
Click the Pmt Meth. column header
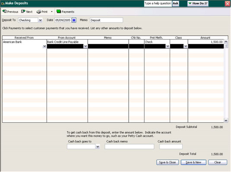click(x=156, y=38)
